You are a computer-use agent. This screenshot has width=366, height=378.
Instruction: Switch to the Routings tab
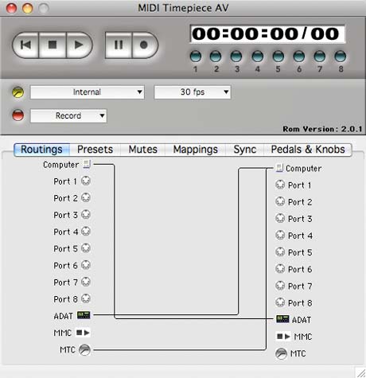coord(42,150)
